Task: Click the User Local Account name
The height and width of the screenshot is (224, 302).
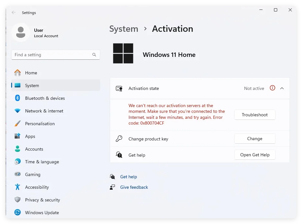Action: click(46, 33)
